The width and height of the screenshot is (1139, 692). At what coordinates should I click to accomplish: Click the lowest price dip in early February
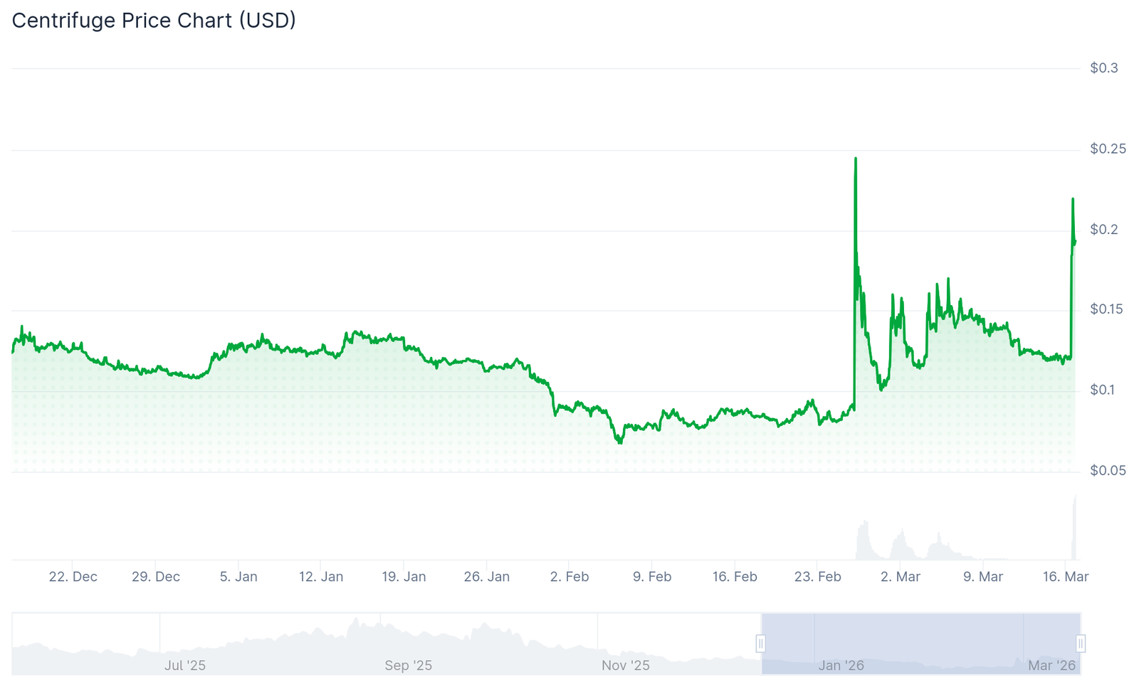[x=620, y=442]
